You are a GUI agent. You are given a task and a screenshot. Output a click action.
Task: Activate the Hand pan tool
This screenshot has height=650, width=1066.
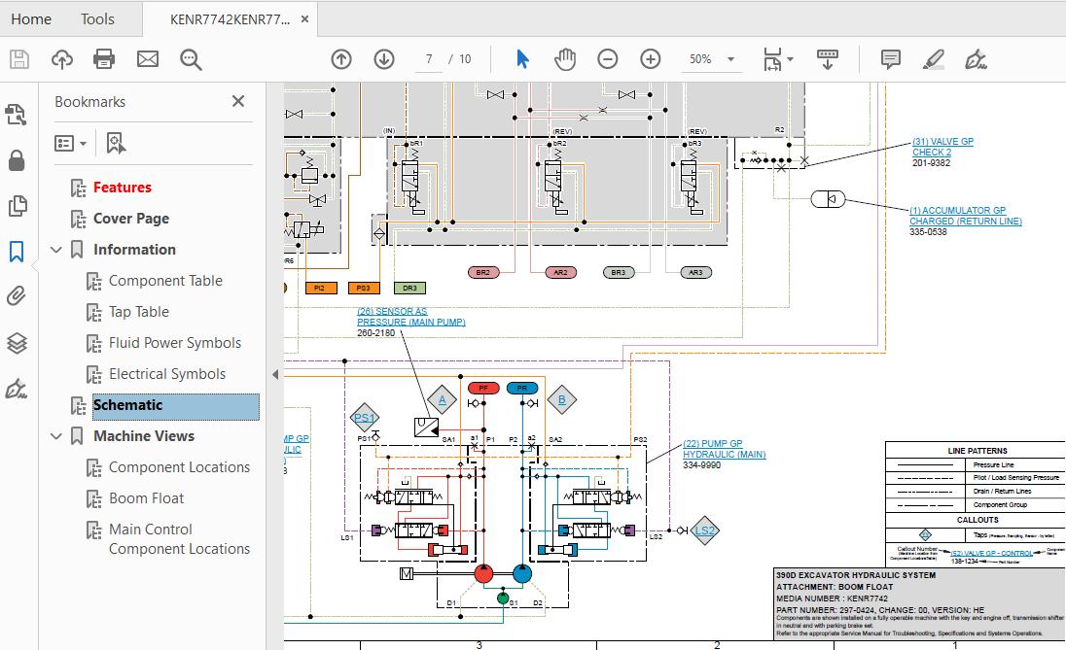coord(565,59)
